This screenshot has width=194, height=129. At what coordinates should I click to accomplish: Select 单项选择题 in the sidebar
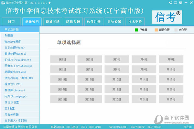coord(20,29)
